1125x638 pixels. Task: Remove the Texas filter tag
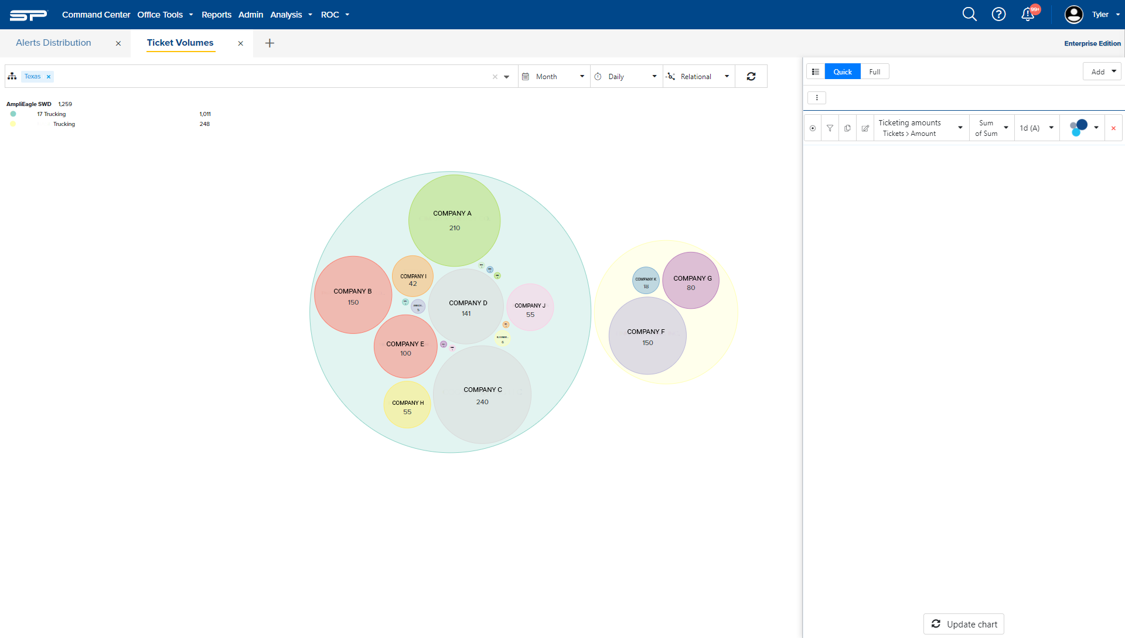pyautogui.click(x=49, y=77)
